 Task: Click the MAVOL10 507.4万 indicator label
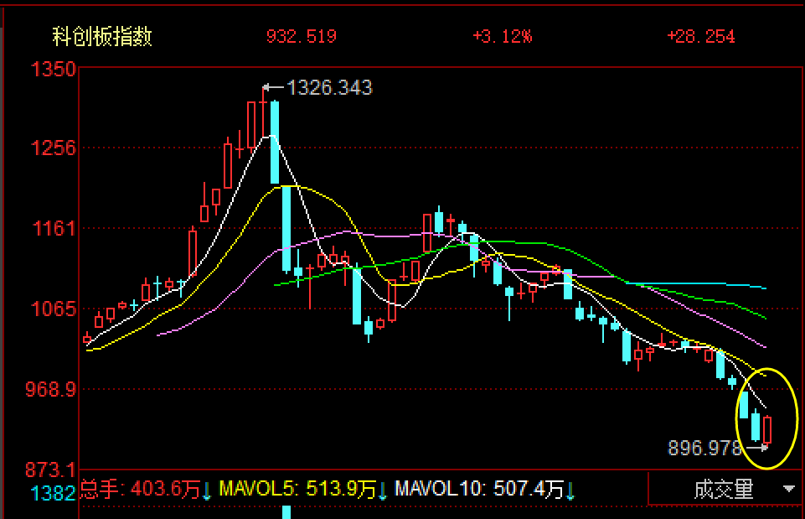[x=479, y=489]
